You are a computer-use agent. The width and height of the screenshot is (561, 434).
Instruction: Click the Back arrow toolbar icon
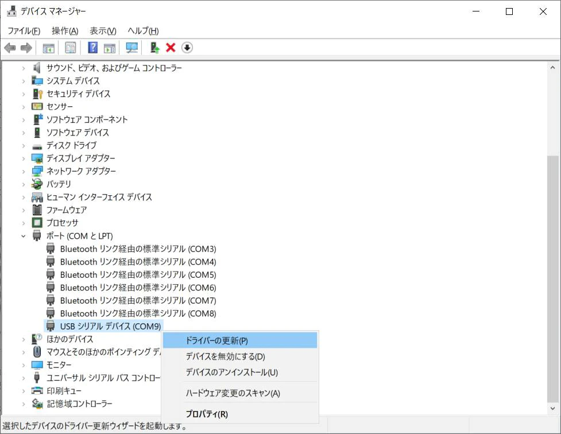[x=10, y=48]
